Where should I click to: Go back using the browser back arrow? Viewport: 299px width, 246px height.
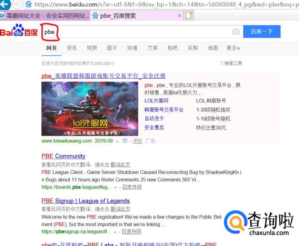click(x=4, y=4)
